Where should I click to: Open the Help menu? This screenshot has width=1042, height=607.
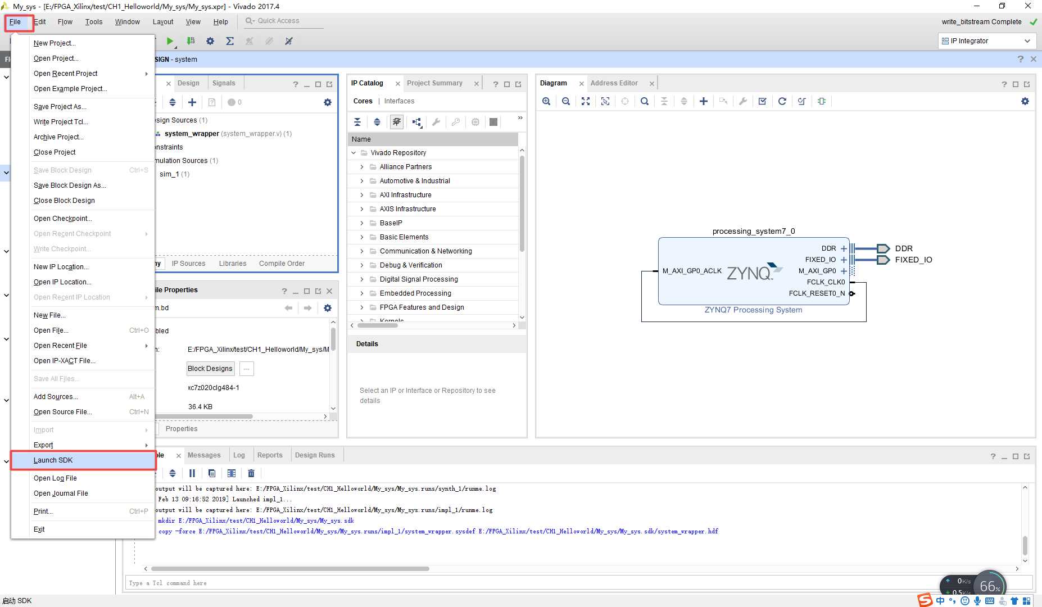(x=220, y=22)
